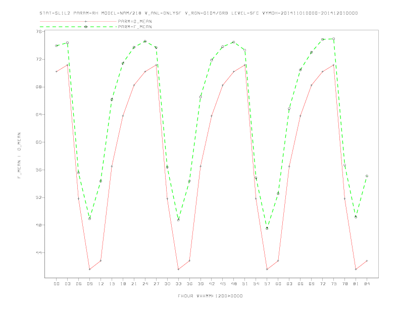
Task: Click the x-axis forecast hour label 63
Action: tap(289, 284)
